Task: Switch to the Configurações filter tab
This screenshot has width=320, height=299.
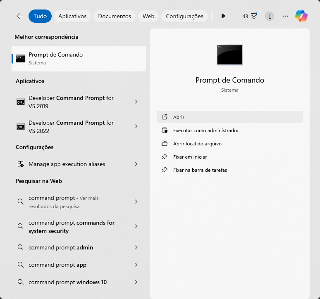Action: pyautogui.click(x=184, y=16)
